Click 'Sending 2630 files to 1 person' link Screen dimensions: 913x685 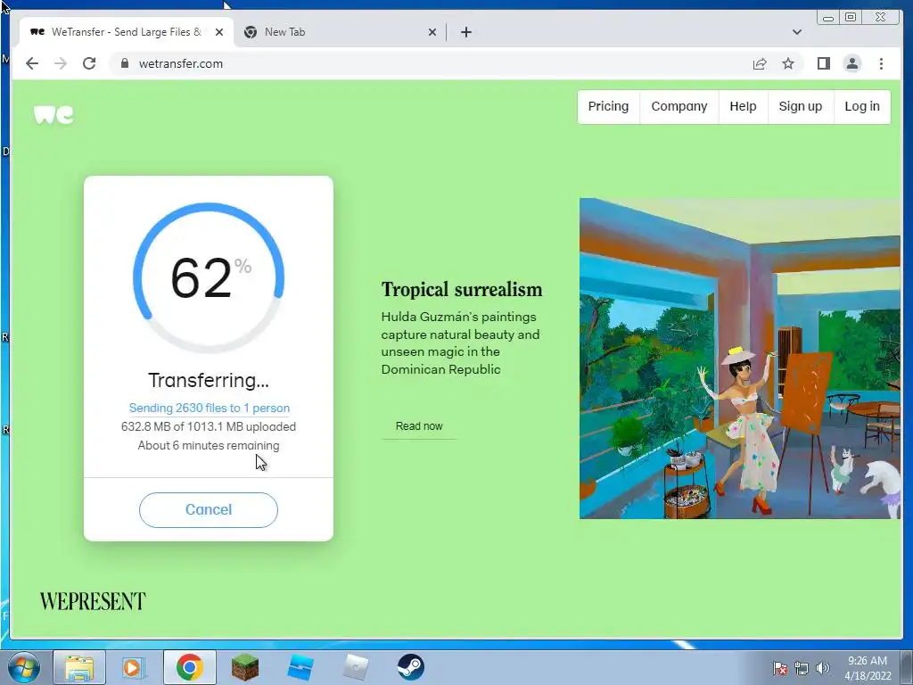[x=209, y=408]
